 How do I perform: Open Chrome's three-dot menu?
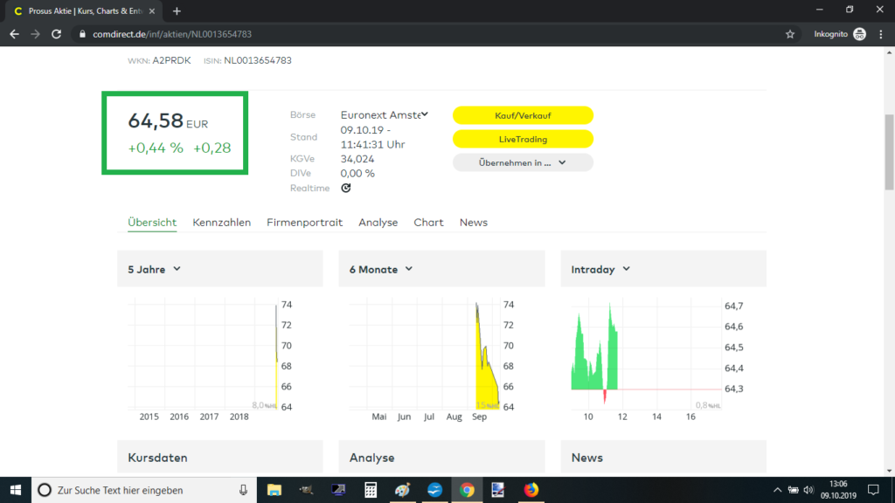881,34
